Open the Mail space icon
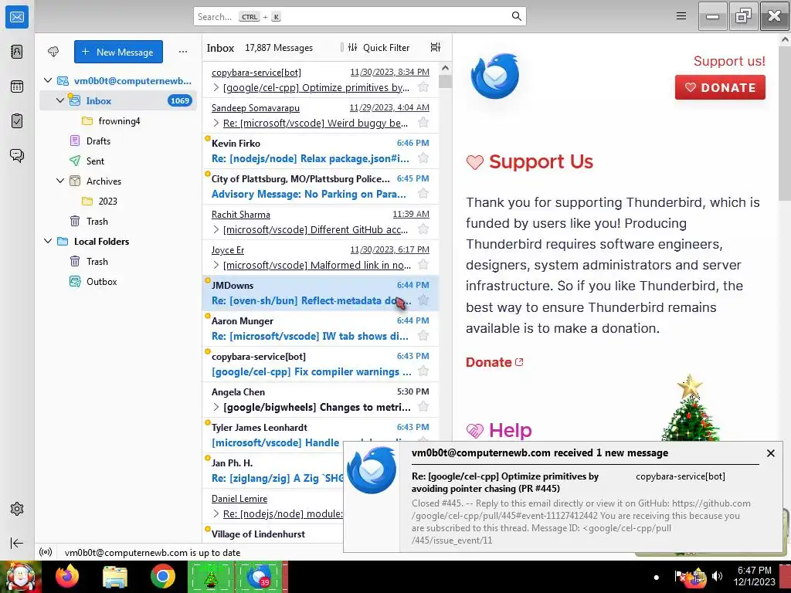Screen dimensions: 791x593 [17, 17]
